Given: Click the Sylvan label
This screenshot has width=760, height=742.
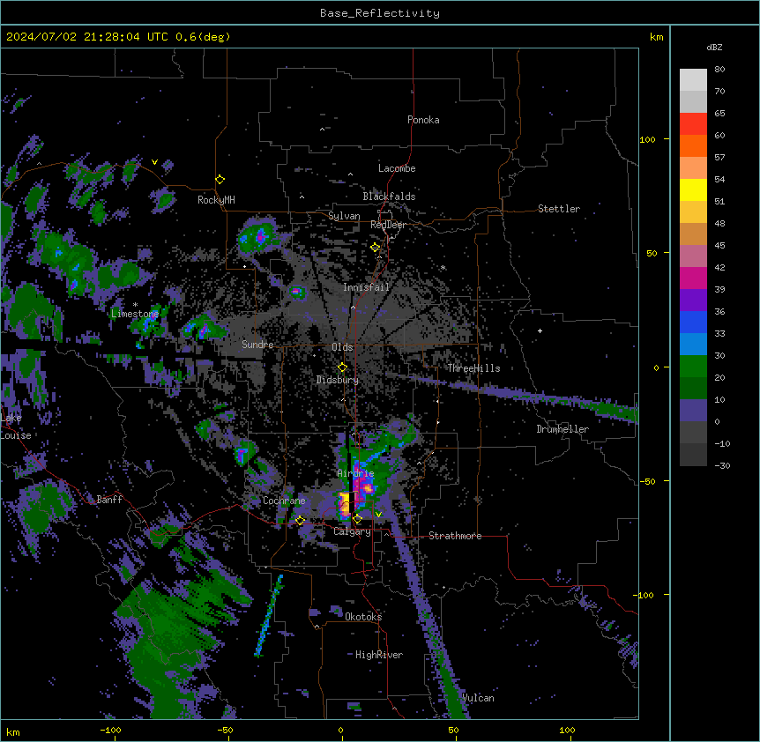Looking at the screenshot, I should tap(344, 216).
